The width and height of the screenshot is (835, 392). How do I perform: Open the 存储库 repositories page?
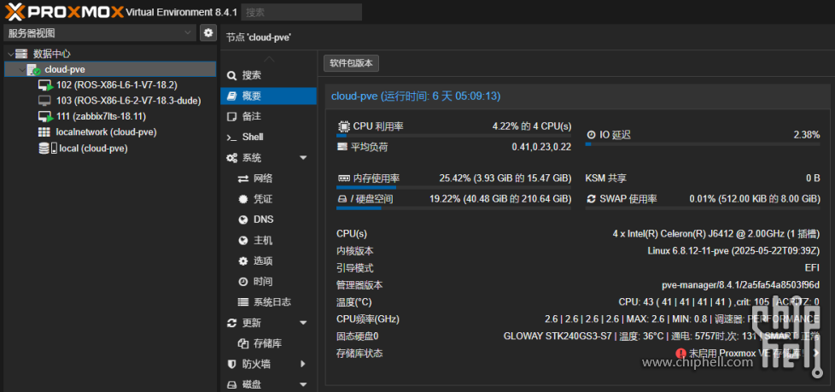coord(268,343)
